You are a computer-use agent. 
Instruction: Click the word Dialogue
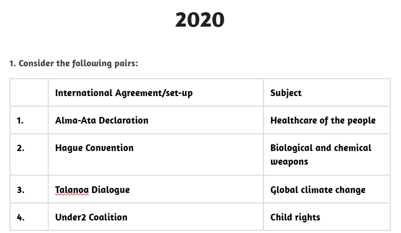tap(110, 190)
